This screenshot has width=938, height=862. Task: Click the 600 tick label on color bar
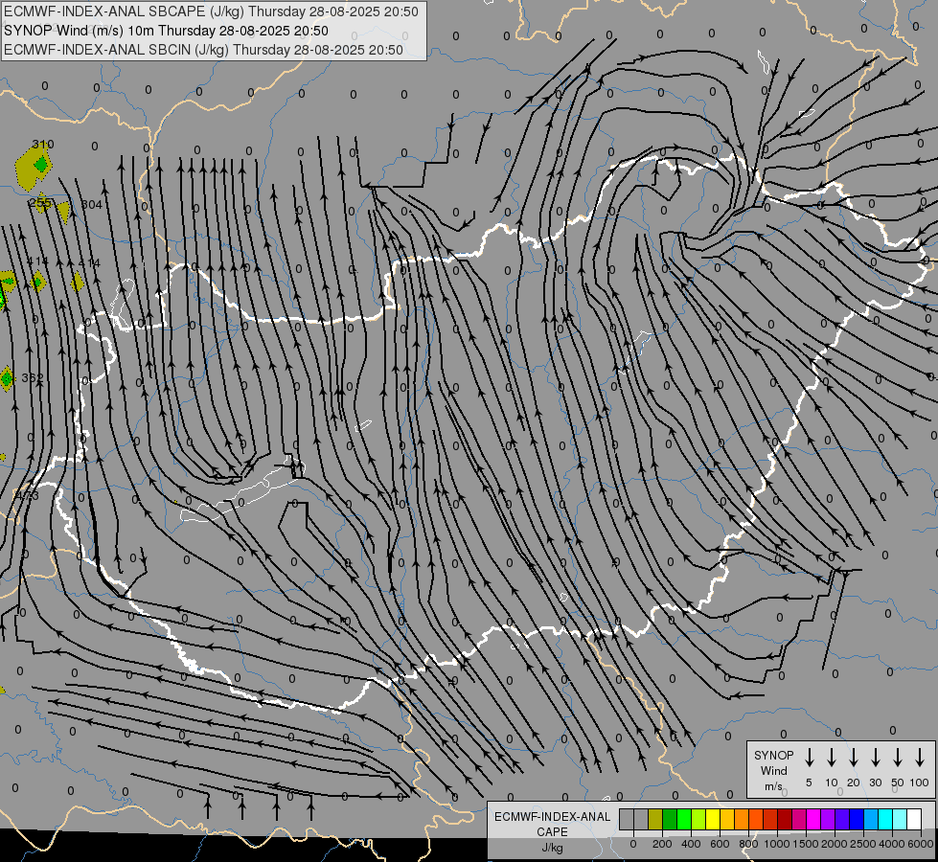[x=720, y=844]
